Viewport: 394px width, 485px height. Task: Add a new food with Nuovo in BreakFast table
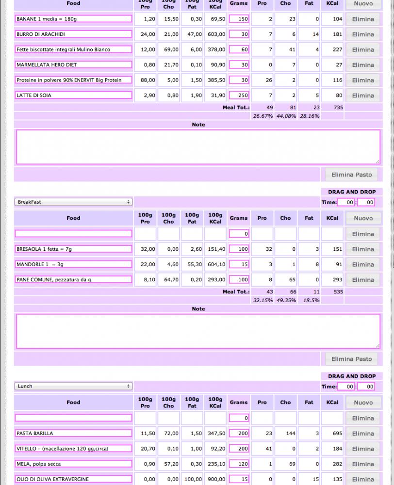tap(363, 218)
